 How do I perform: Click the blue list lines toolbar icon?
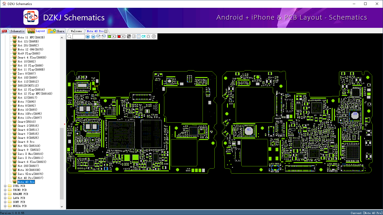tap(139, 37)
